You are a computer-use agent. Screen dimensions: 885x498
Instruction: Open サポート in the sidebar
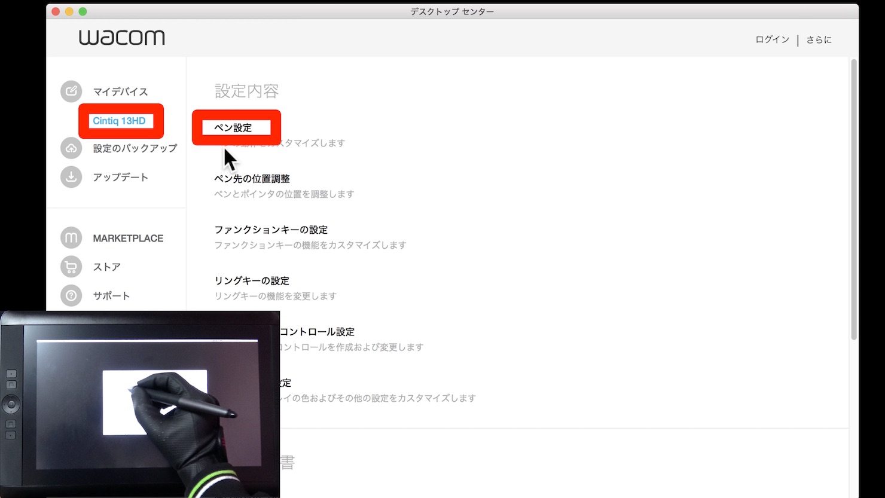pos(111,295)
